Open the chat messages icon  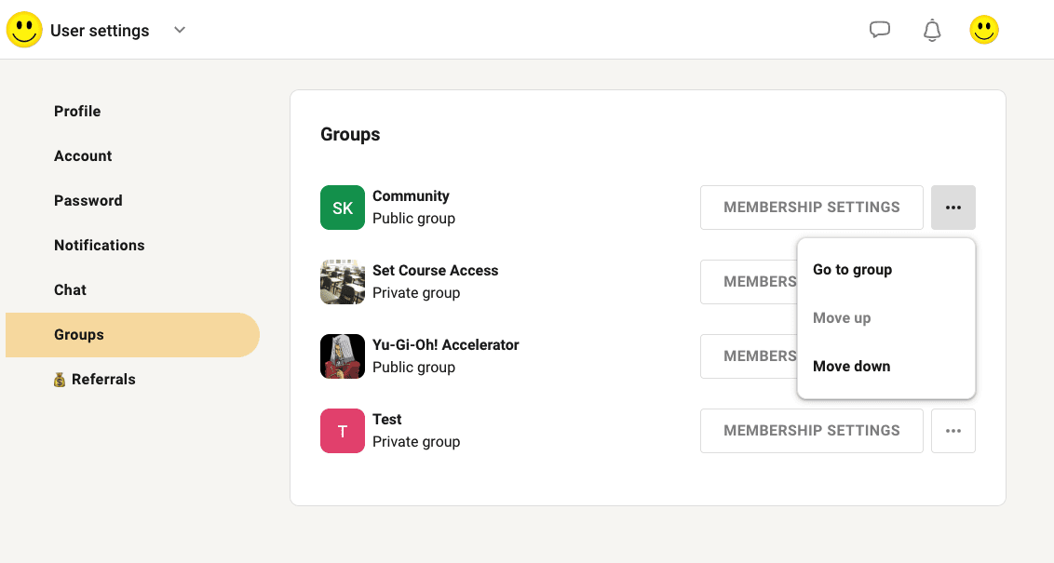(x=880, y=30)
